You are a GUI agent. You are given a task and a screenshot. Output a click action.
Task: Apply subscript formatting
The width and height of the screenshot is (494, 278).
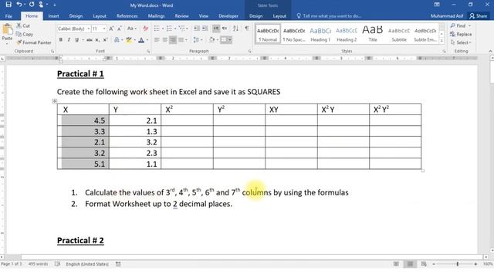click(97, 40)
